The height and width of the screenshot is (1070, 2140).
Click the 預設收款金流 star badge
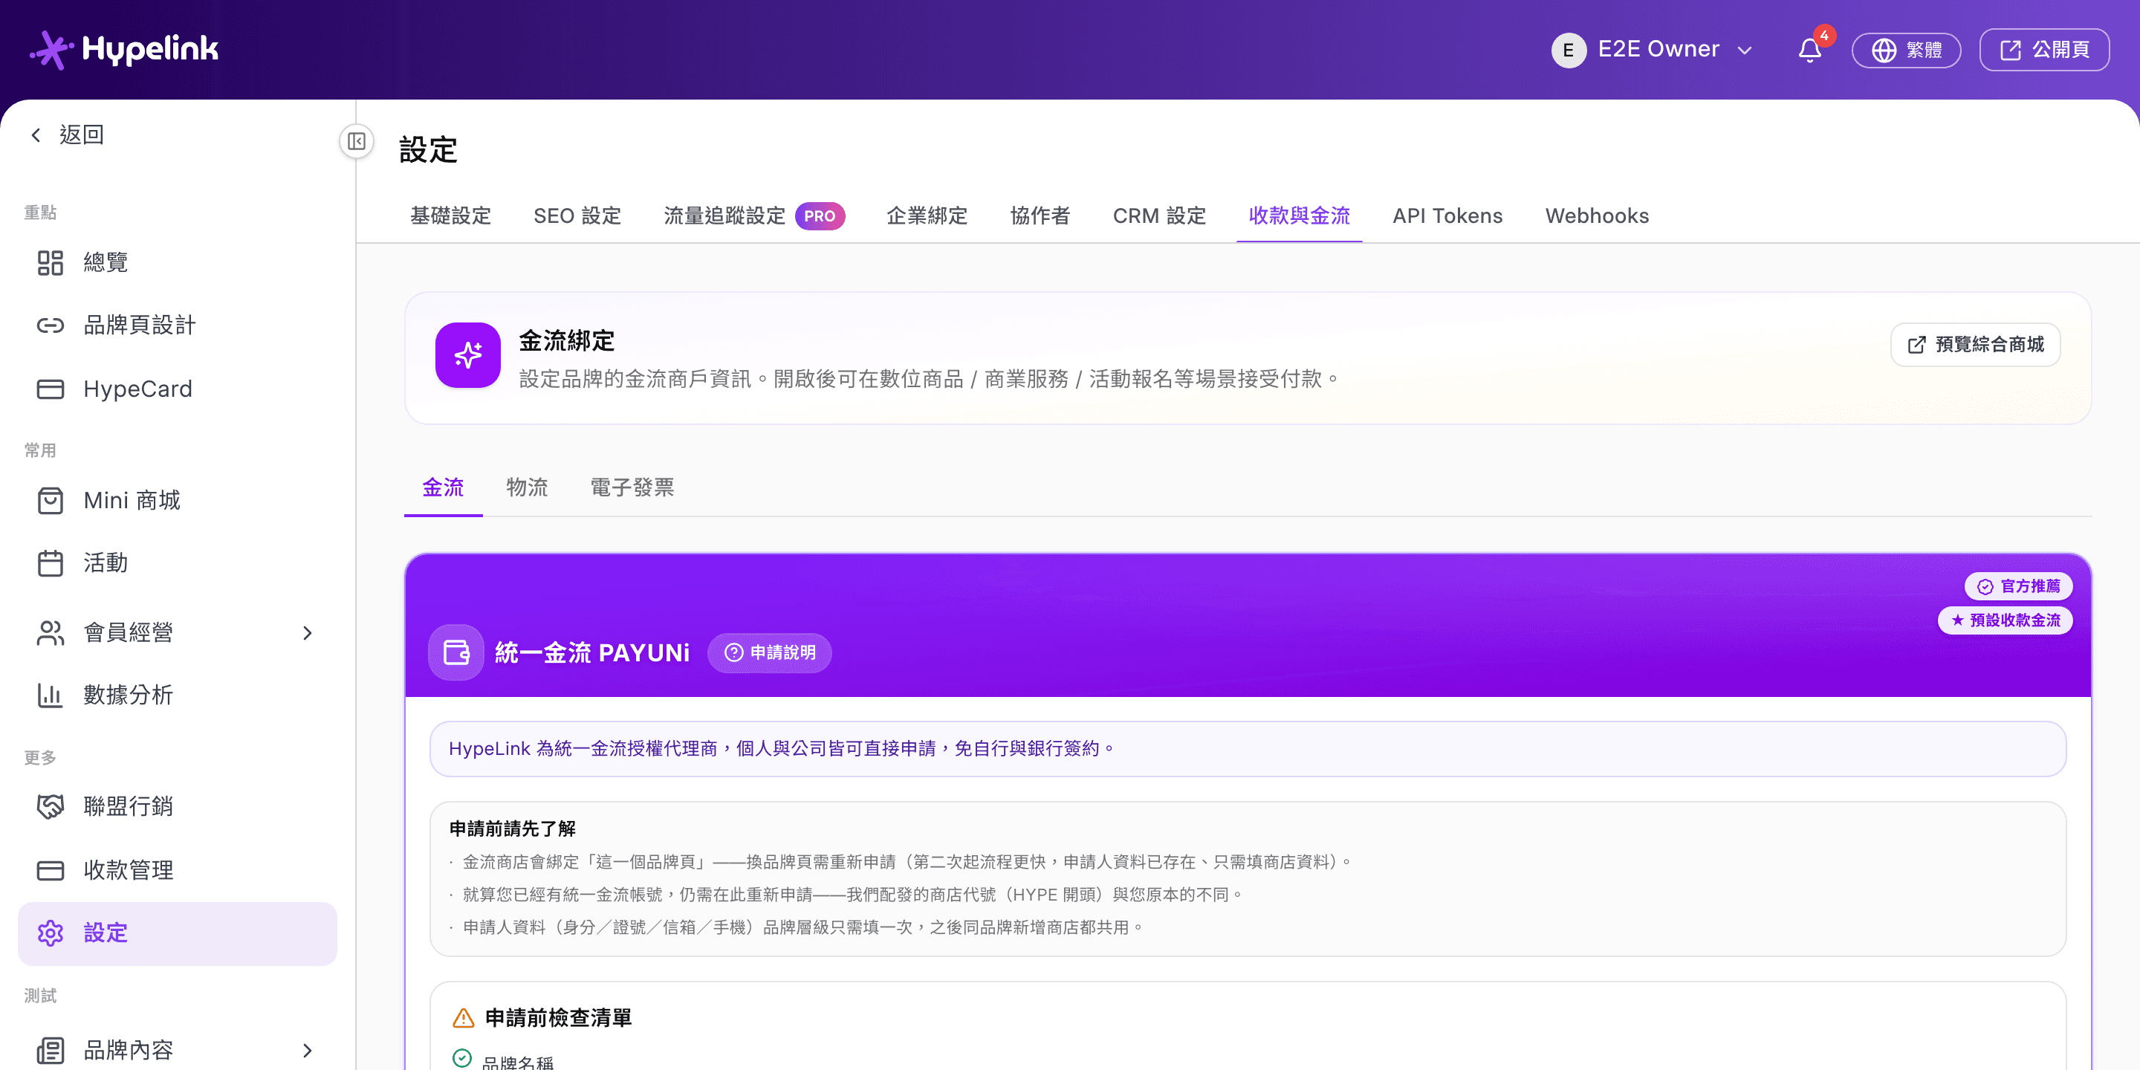tap(2005, 620)
